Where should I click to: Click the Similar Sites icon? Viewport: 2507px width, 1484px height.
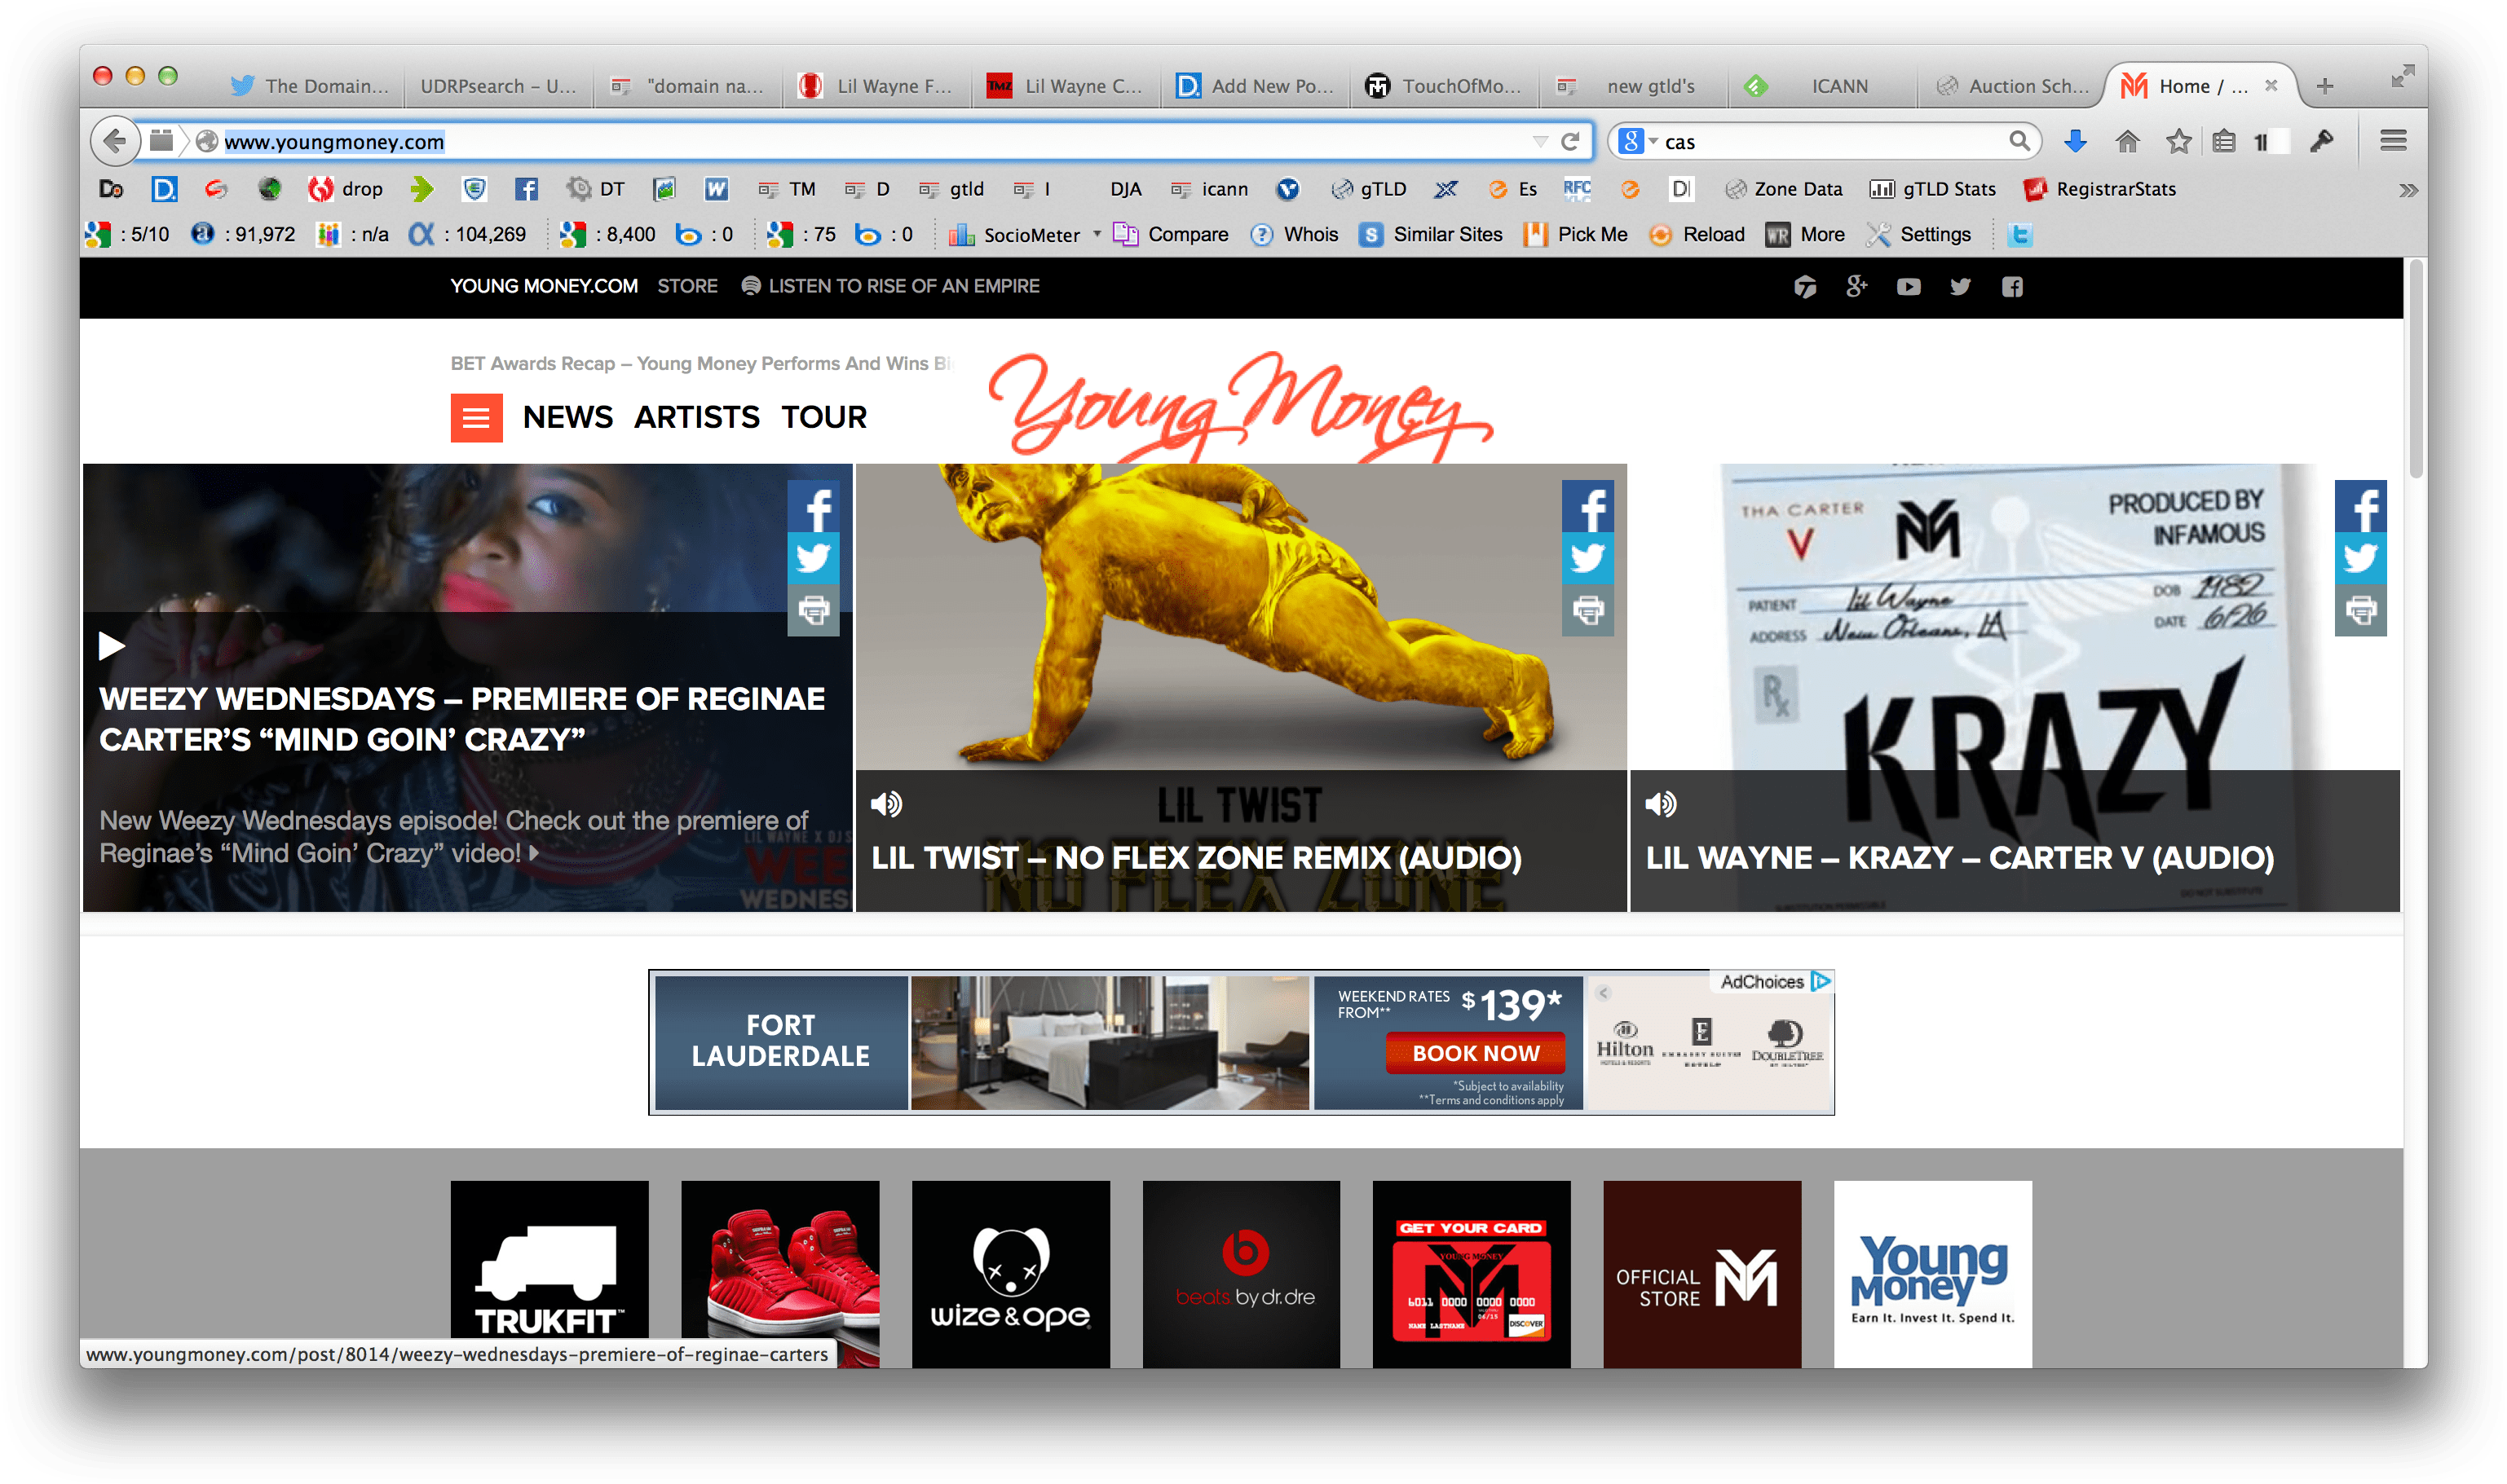(1431, 234)
